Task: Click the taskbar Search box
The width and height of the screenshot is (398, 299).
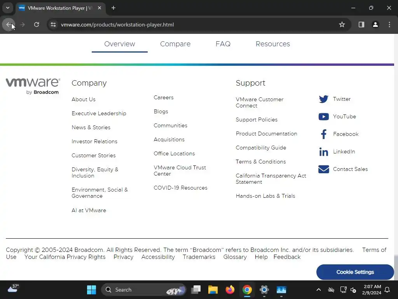Action: coord(144,290)
